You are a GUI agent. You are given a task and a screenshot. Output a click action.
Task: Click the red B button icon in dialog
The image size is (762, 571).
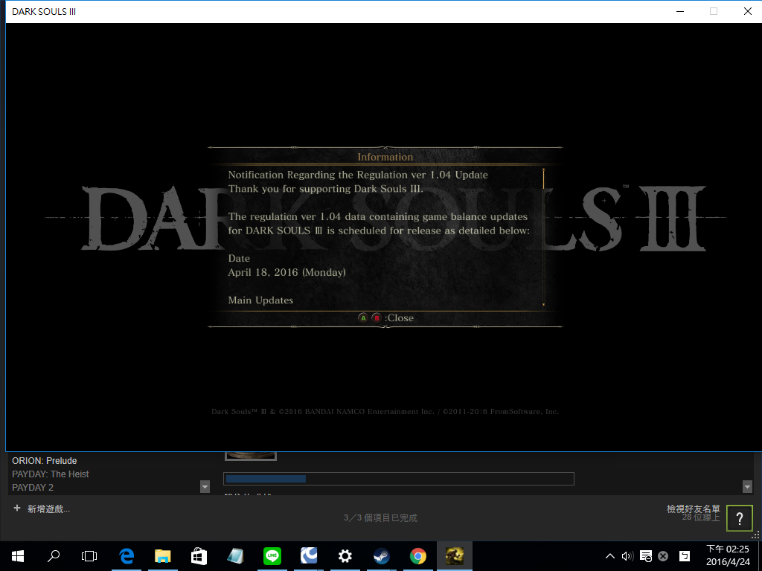(x=376, y=318)
